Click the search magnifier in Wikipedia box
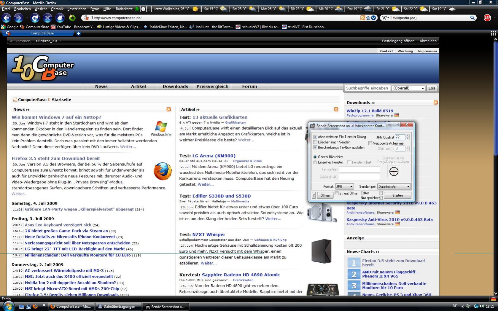The width and height of the screenshot is (498, 311). [472, 18]
